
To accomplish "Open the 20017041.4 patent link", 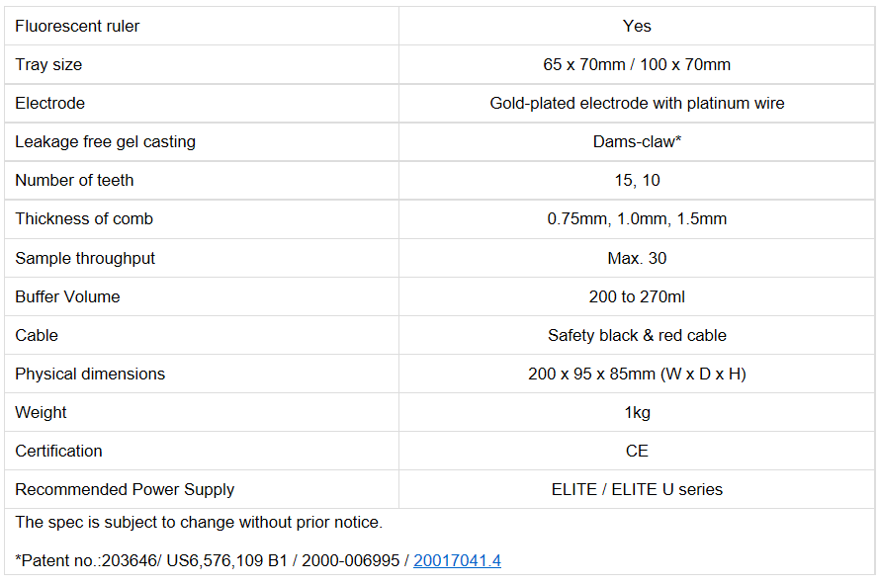I will 457,560.
